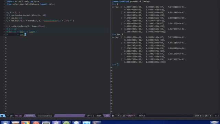The height and width of the screenshot is (124, 220).
Task: Click the unix line-ending indicator in left modeline
Action: click(x=89, y=116)
